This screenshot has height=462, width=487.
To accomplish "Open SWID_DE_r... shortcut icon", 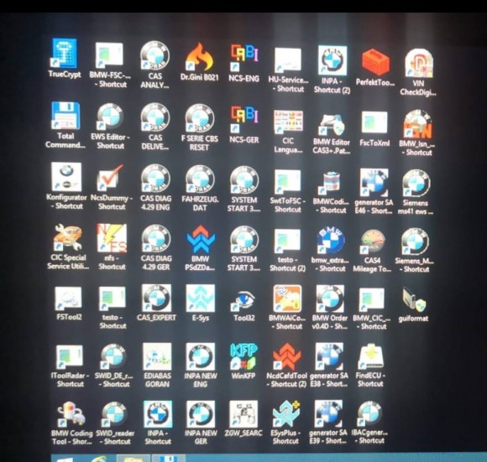I will [x=113, y=357].
